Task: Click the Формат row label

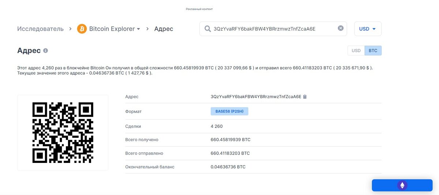Action: [133, 111]
